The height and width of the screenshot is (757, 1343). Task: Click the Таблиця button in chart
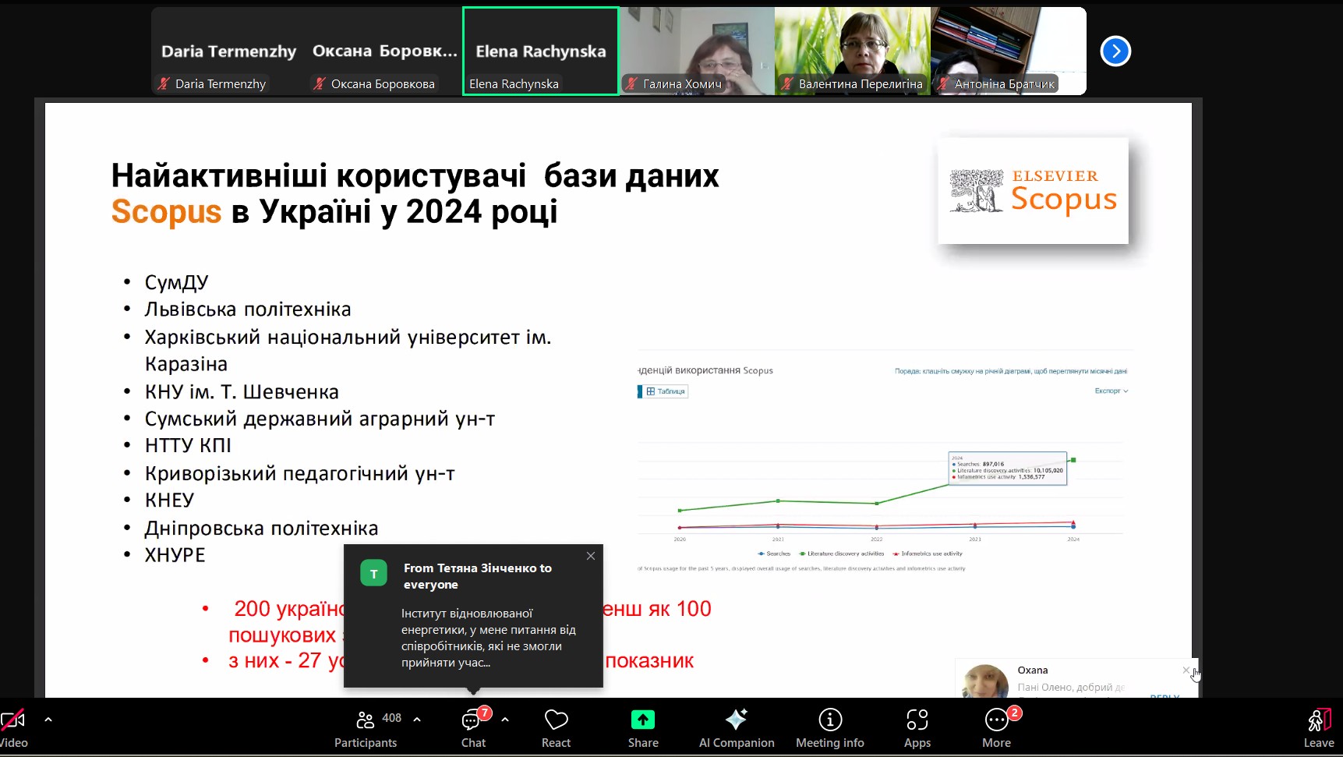click(x=665, y=391)
